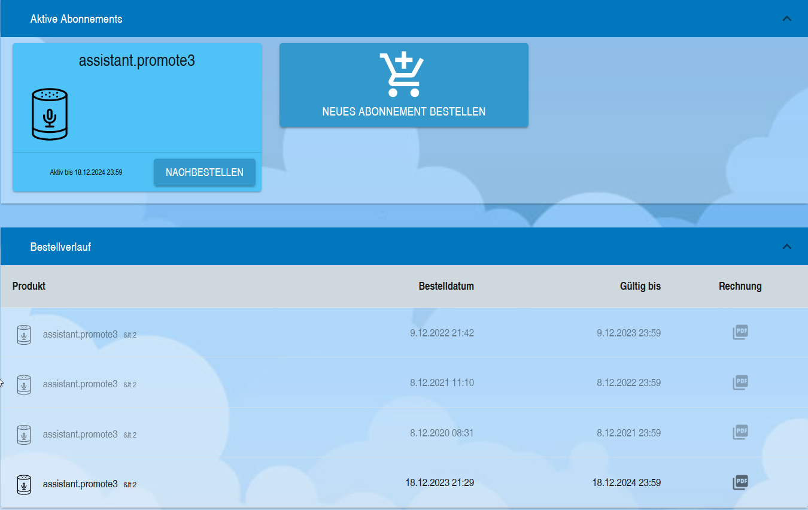Screen dimensions: 808x510
Task: Click the shopping cart plus icon
Action: 402,74
